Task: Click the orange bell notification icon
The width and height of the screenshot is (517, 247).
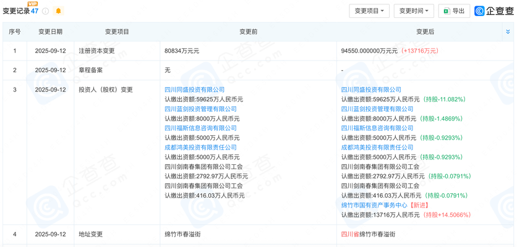Action: pos(58,11)
